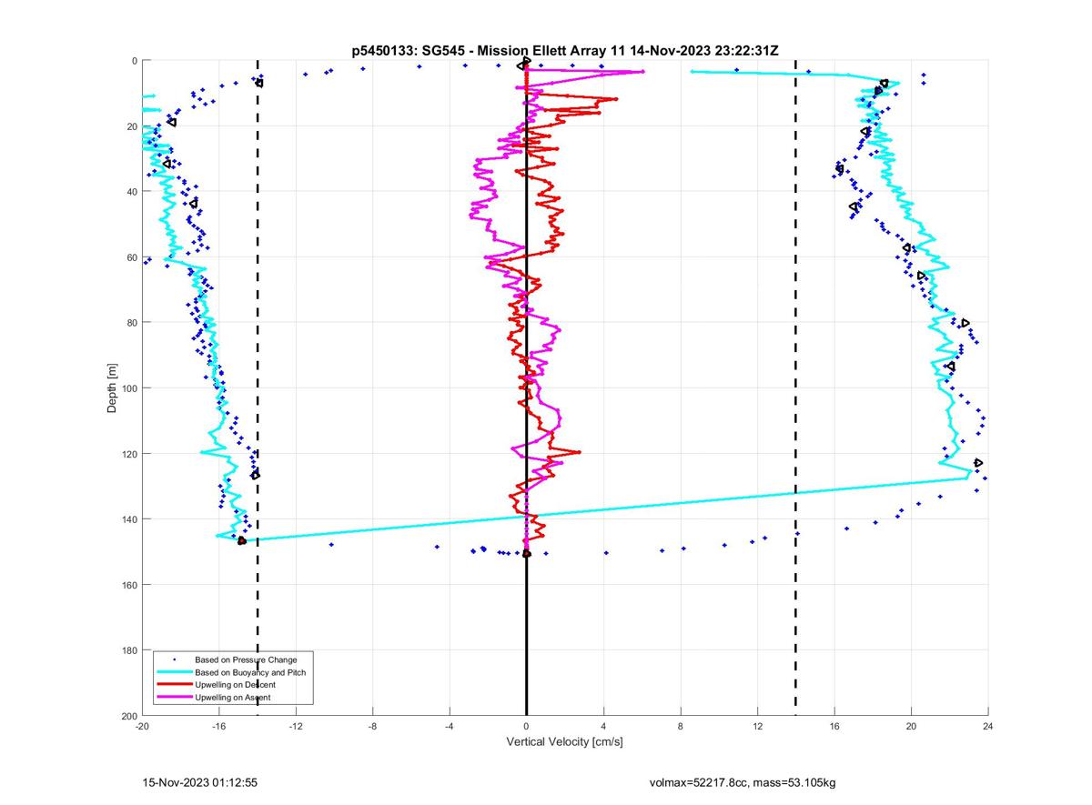Image resolution: width=1092 pixels, height=805 pixels.
Task: Click the depth-axis tick label "100"
Action: point(128,388)
